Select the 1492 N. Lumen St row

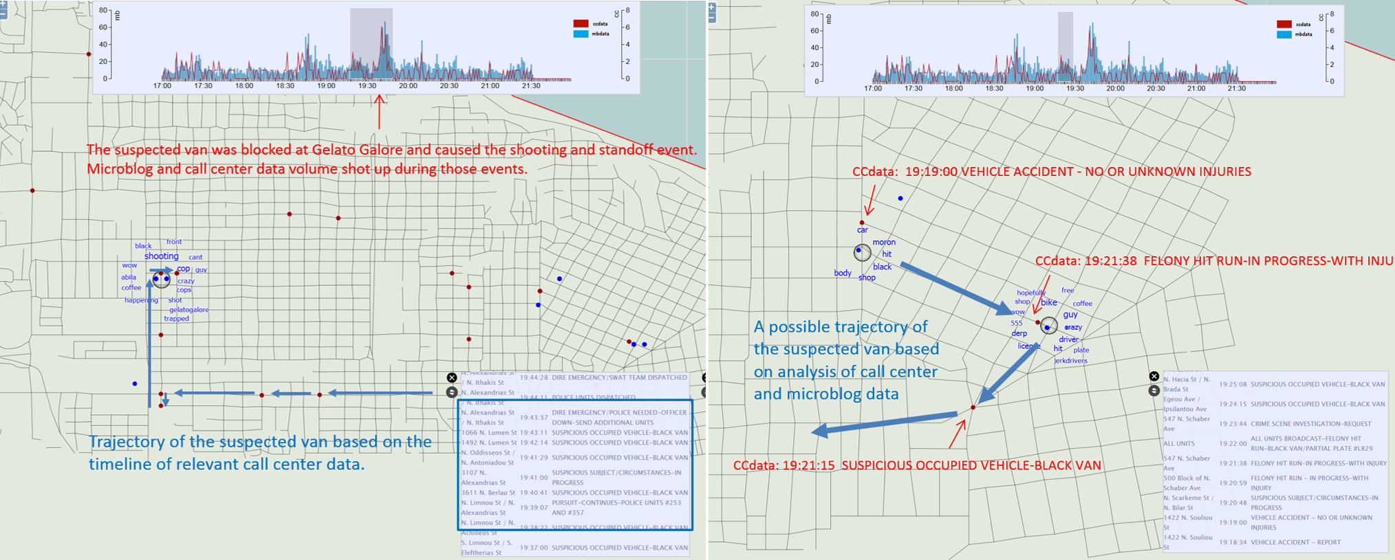pos(574,443)
